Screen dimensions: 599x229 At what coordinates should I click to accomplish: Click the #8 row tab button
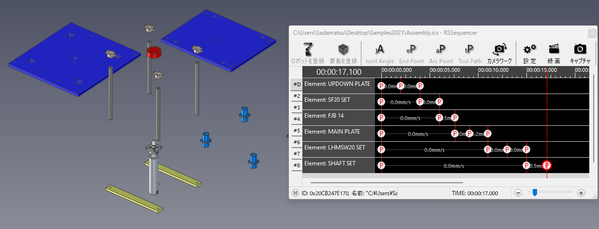click(x=297, y=166)
